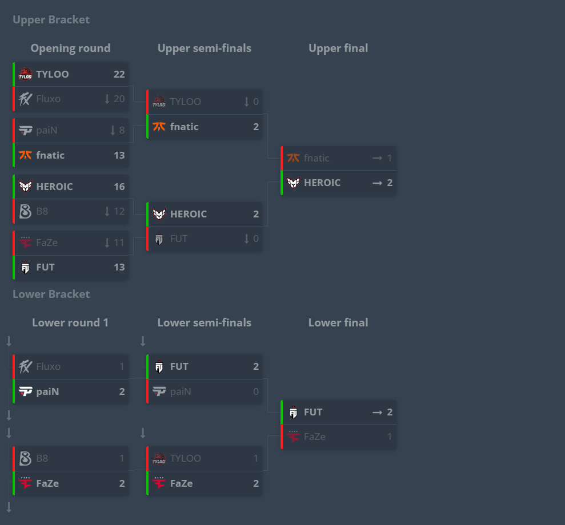565x525 pixels.
Task: Click the FaZe logo in the Lower final
Action: tap(293, 437)
